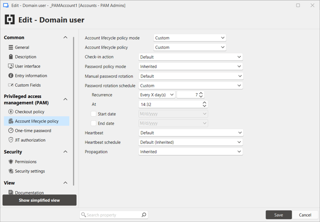Screen dimensions: 320x222
Task: Open the Heartbeat schedule dropdown
Action: point(190,142)
